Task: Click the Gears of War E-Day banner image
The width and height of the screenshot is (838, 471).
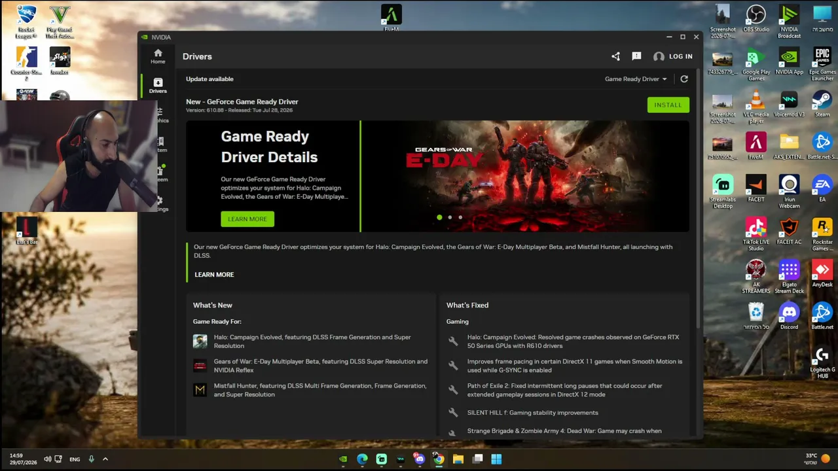Action: click(x=525, y=176)
